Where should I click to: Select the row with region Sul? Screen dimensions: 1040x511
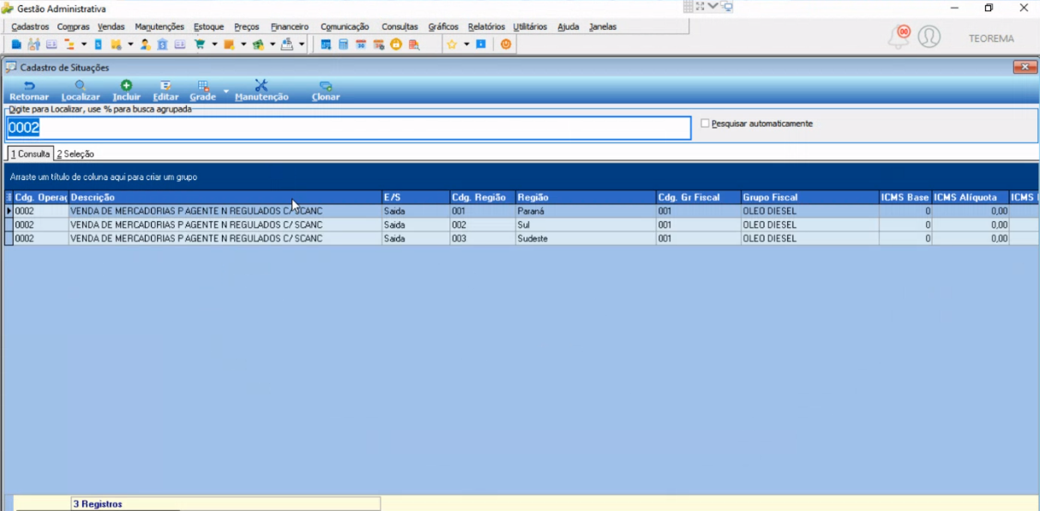[x=521, y=225]
